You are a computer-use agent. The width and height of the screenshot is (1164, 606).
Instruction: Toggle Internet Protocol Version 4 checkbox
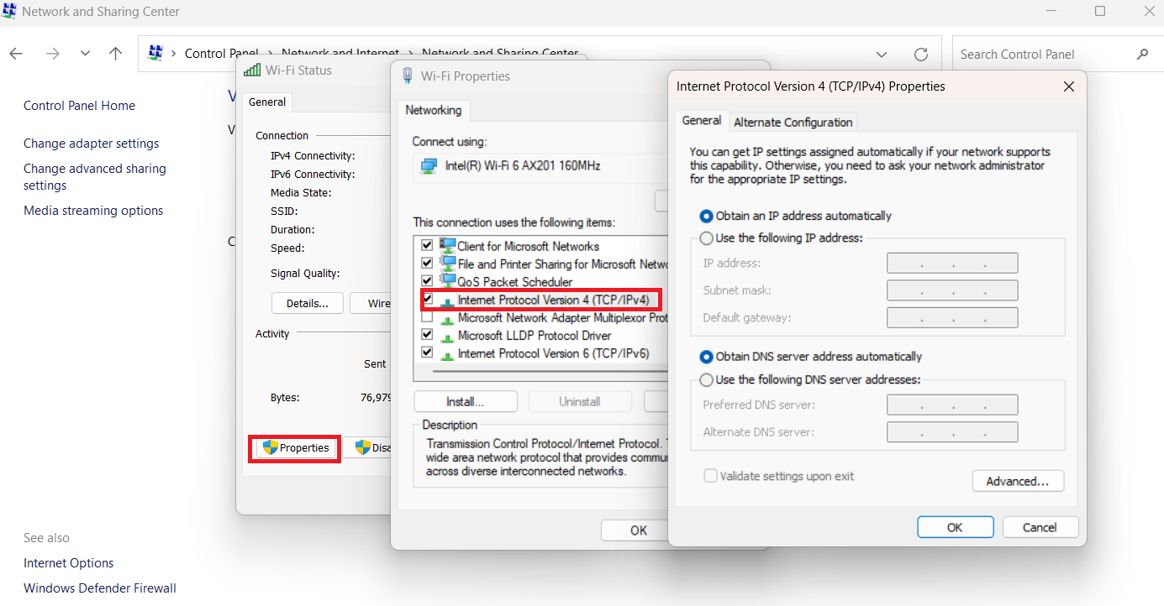(427, 300)
